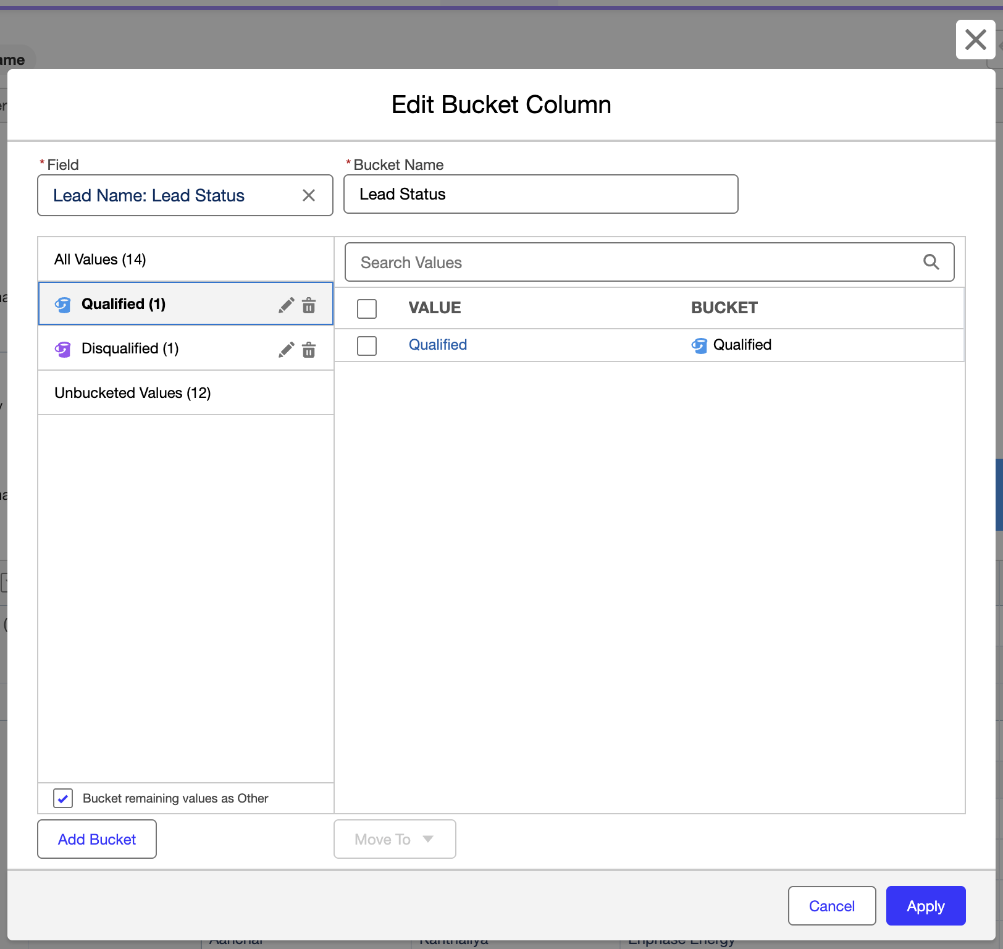Check the Qualified value row checkbox

click(367, 345)
